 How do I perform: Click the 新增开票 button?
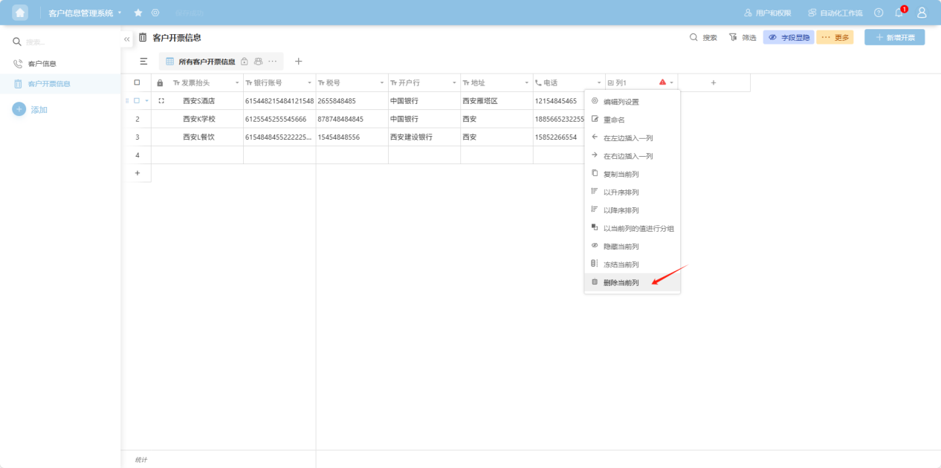[x=894, y=37]
